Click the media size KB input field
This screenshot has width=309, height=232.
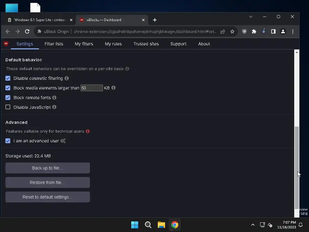(x=92, y=88)
